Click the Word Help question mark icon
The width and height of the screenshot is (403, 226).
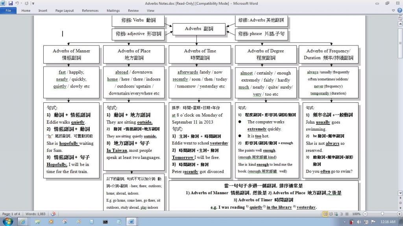pyautogui.click(x=399, y=11)
